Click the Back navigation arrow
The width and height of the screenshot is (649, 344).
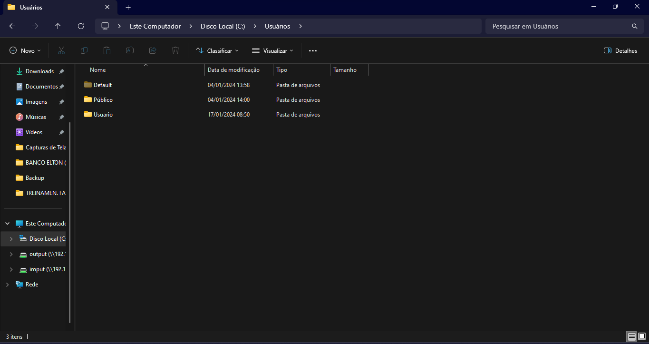pos(12,26)
